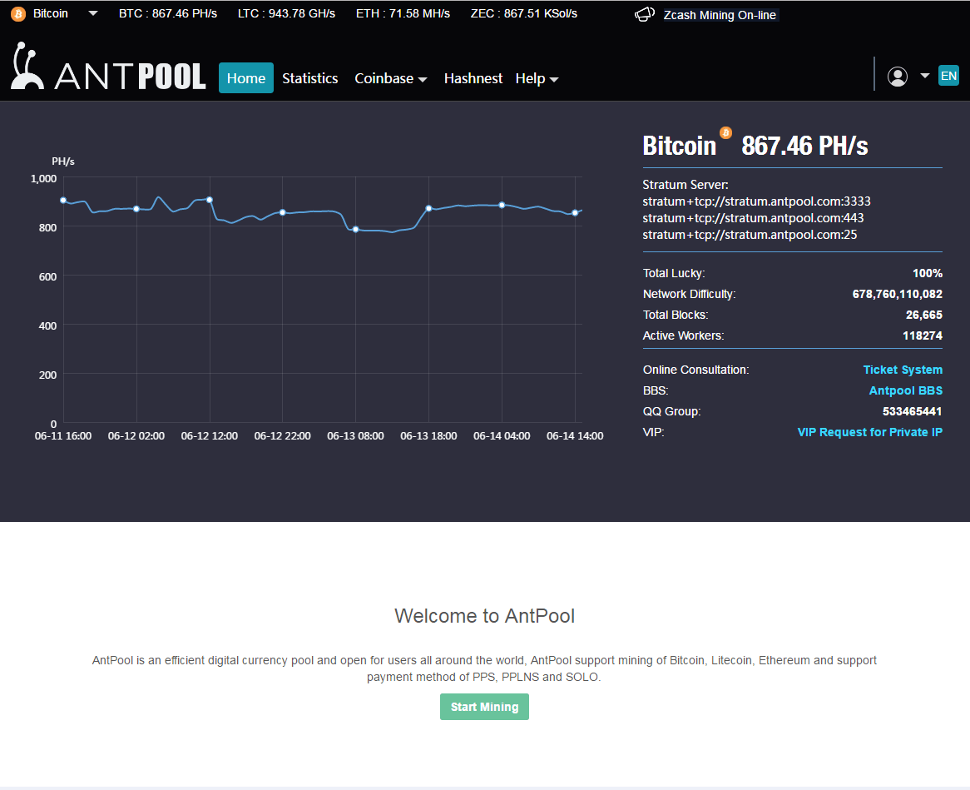Viewport: 970px width, 790px height.
Task: Click the Total Blocks value 26,665
Action: pos(924,315)
